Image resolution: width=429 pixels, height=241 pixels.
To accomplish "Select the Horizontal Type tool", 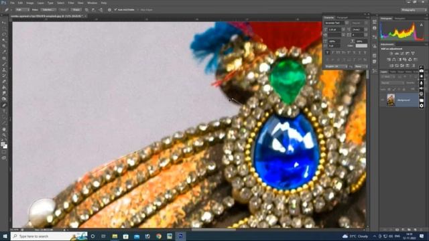I will pyautogui.click(x=4, y=111).
